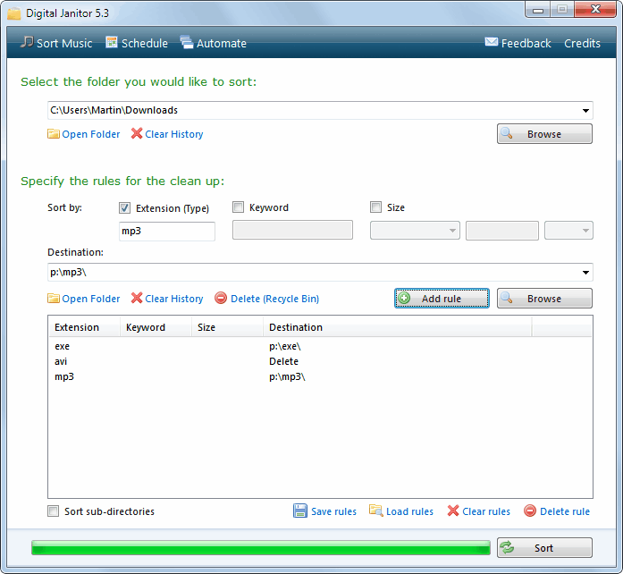The height and width of the screenshot is (574, 623).
Task: Click the green plus icon on Add rule
Action: tap(404, 298)
